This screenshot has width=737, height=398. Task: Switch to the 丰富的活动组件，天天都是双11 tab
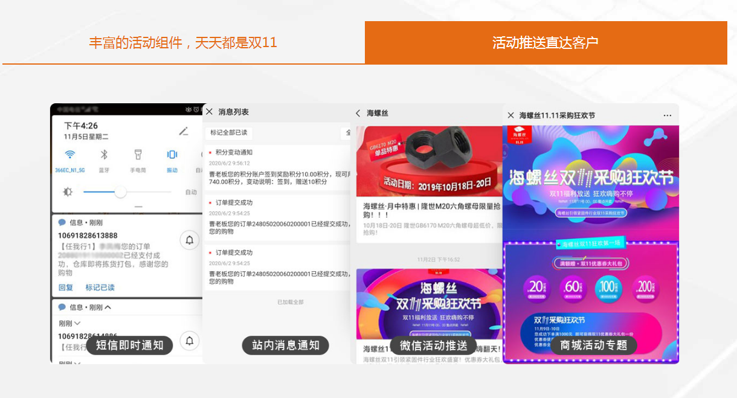pos(183,43)
